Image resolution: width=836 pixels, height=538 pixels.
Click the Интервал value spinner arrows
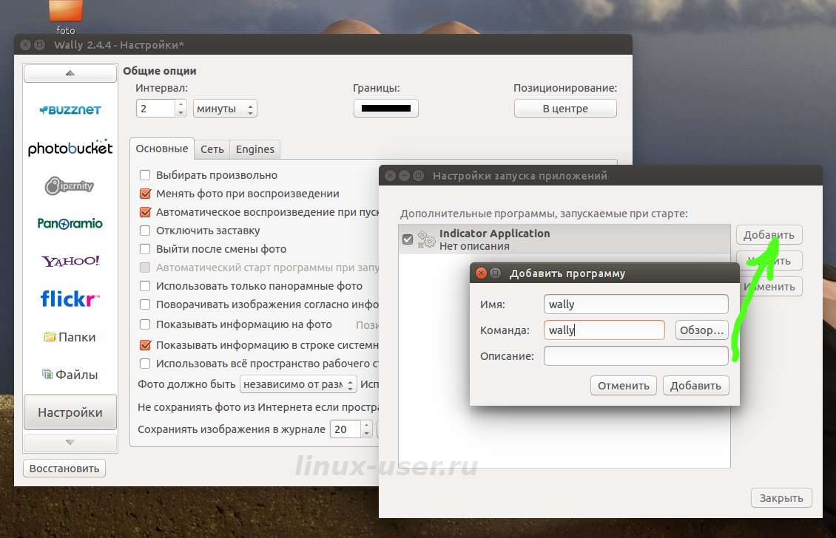[181, 109]
